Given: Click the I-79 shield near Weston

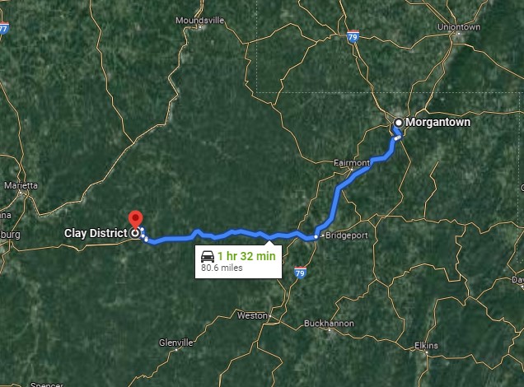Looking at the screenshot, I should coord(300,273).
